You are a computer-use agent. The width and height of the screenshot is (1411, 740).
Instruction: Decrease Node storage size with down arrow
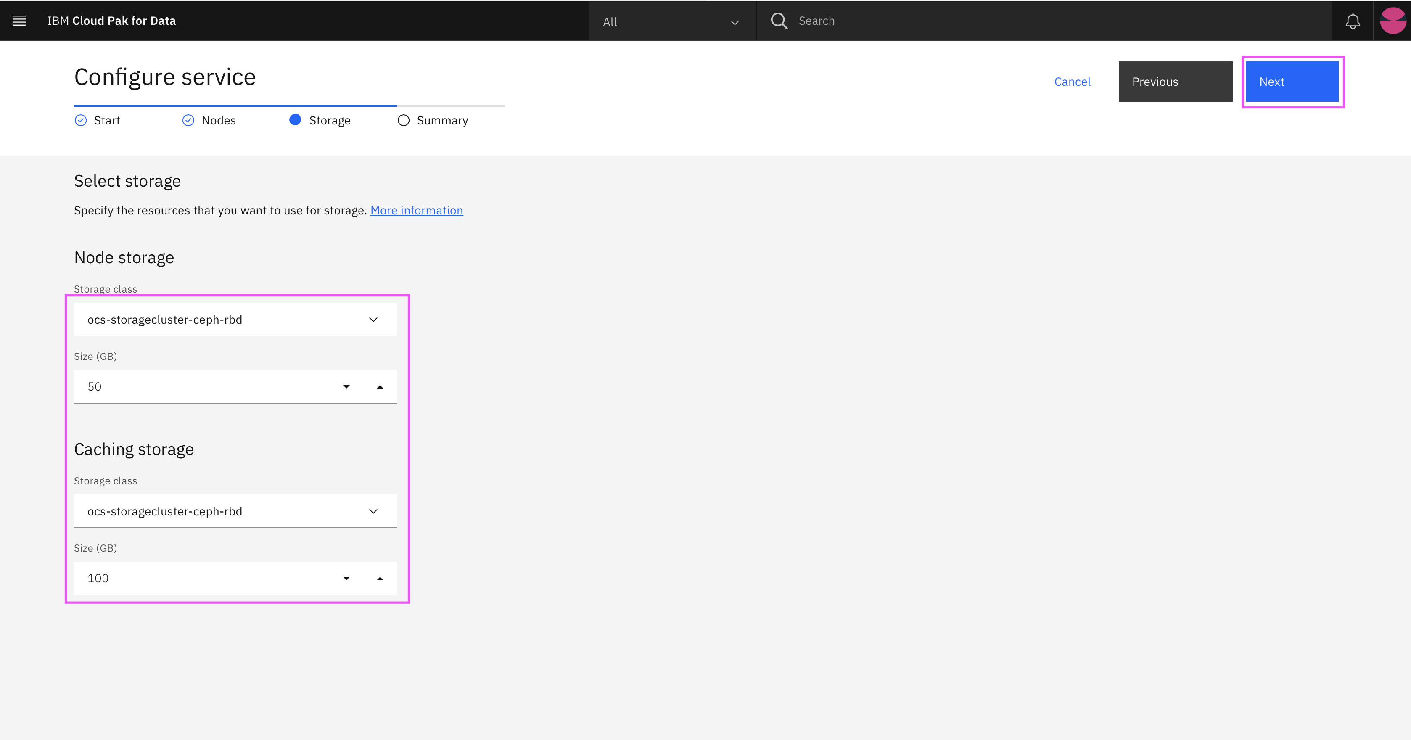click(x=346, y=387)
